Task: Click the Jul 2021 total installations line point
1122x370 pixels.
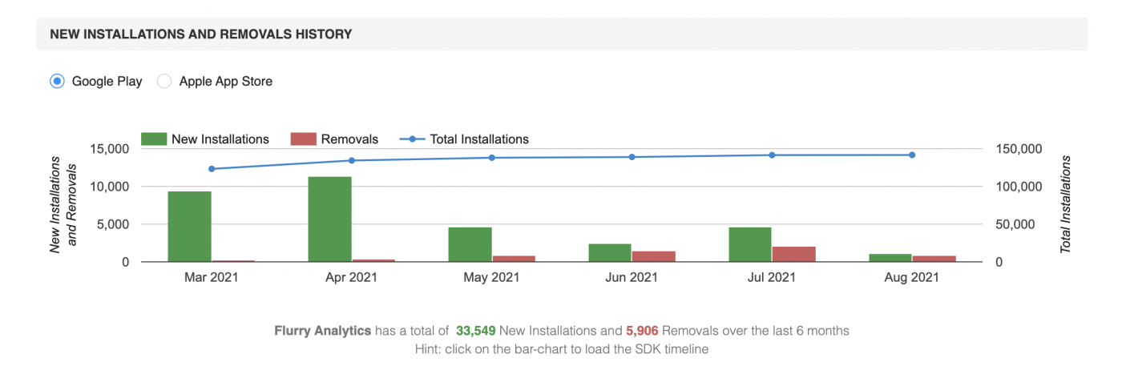Action: tap(772, 155)
